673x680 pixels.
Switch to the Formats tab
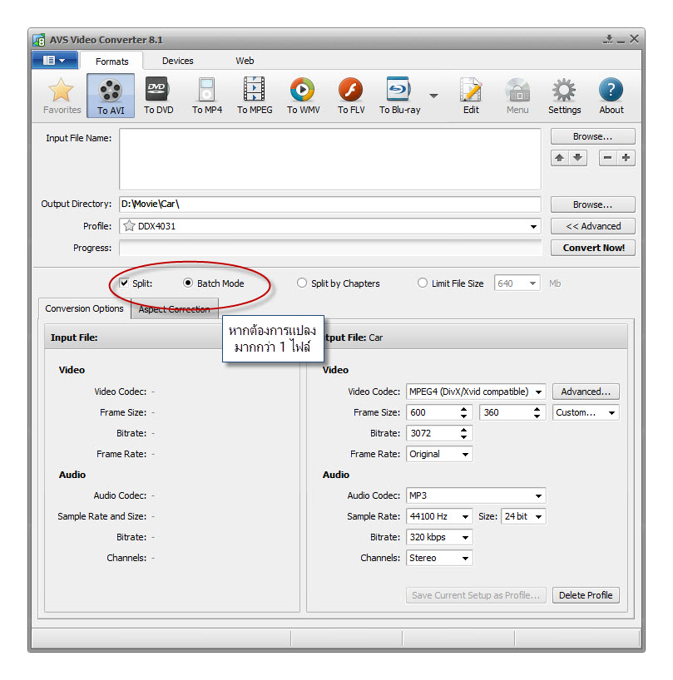point(112,62)
